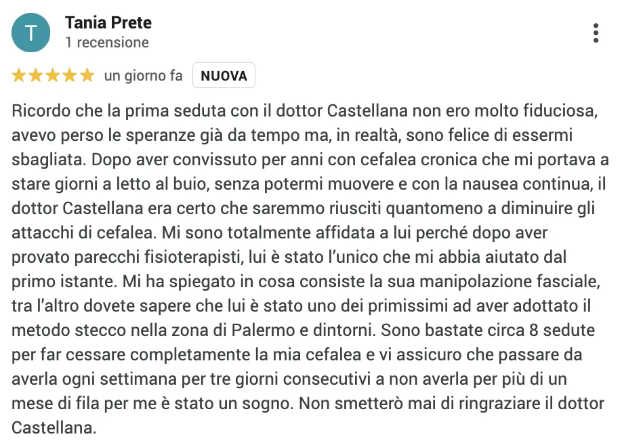
Task: Select the first rating star
Action: (19, 75)
